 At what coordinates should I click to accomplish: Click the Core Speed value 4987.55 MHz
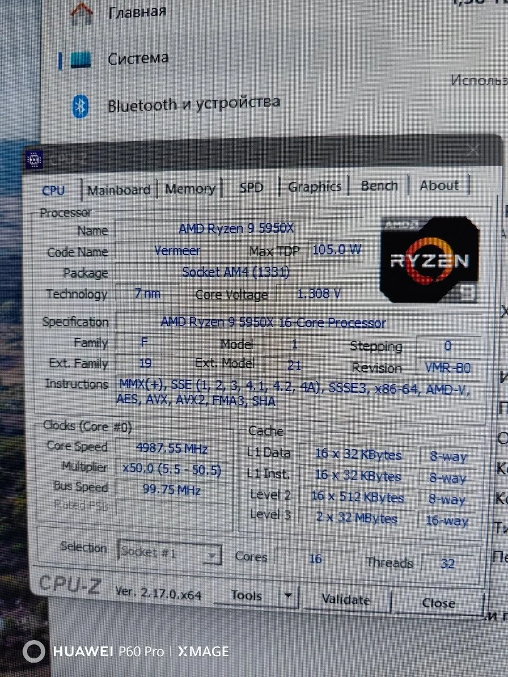click(172, 448)
